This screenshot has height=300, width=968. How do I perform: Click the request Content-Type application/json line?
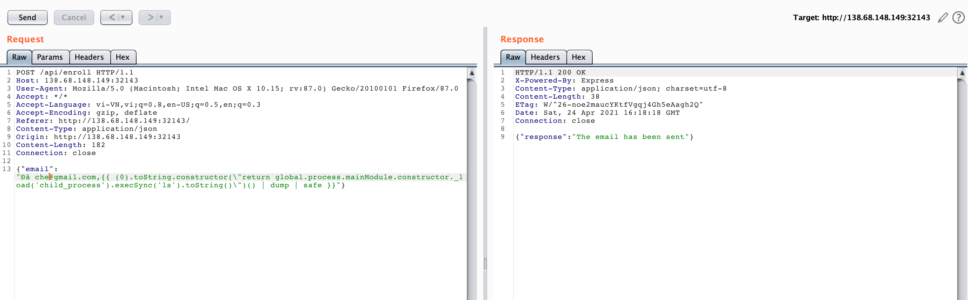tap(86, 129)
